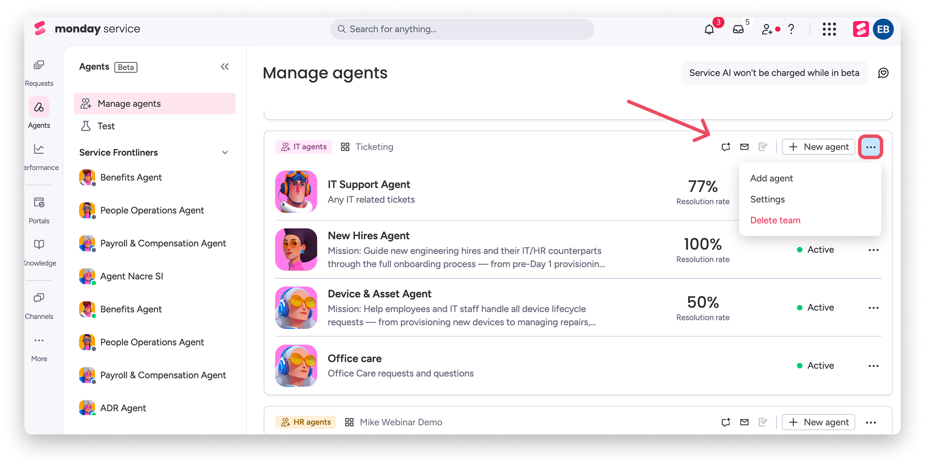The width and height of the screenshot is (925, 466).
Task: Open the IT agents team three-dot menu
Action: (871, 147)
